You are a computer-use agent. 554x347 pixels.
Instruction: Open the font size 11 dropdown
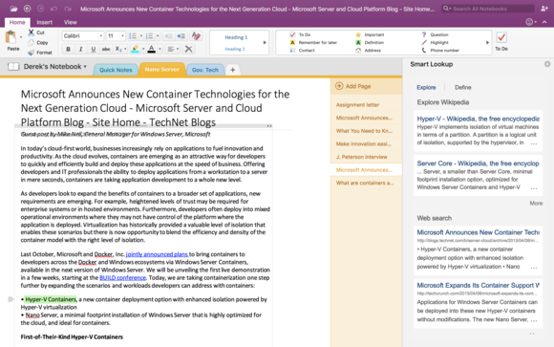pyautogui.click(x=122, y=36)
